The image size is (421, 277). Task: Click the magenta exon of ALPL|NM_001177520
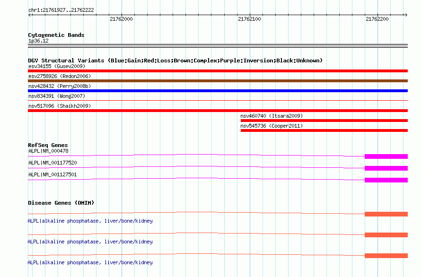coord(386,168)
